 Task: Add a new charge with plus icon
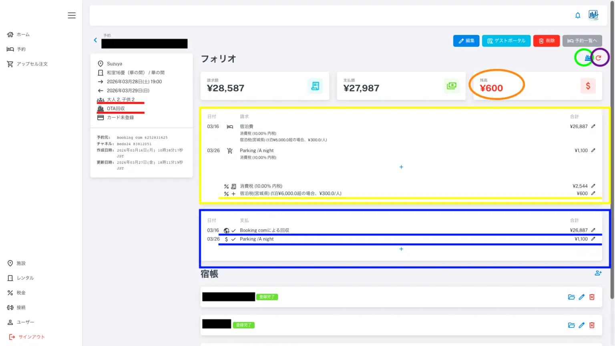401,167
